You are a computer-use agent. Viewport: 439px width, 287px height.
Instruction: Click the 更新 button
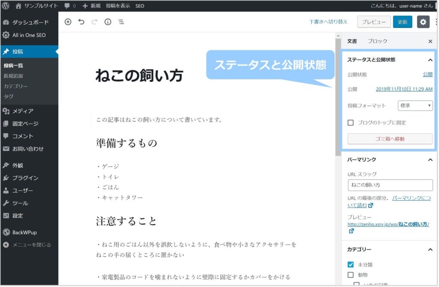(402, 22)
